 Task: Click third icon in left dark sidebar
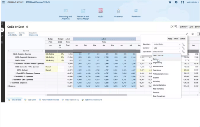(2, 36)
